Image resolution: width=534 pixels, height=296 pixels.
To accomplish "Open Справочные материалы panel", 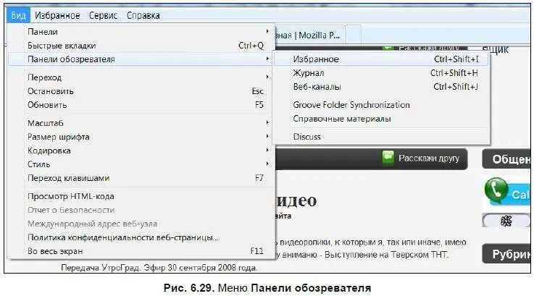I will 342,119.
